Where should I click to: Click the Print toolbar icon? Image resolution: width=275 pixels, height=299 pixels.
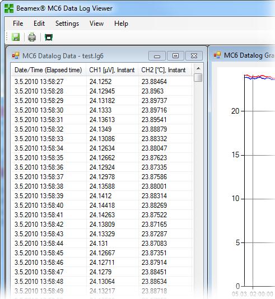coord(32,37)
